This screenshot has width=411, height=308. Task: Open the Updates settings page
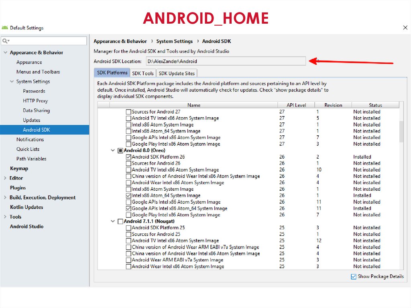(31, 120)
